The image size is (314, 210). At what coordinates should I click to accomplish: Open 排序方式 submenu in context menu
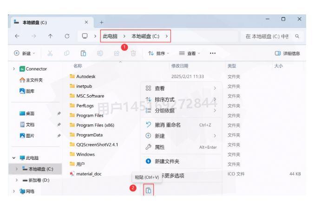click(181, 99)
